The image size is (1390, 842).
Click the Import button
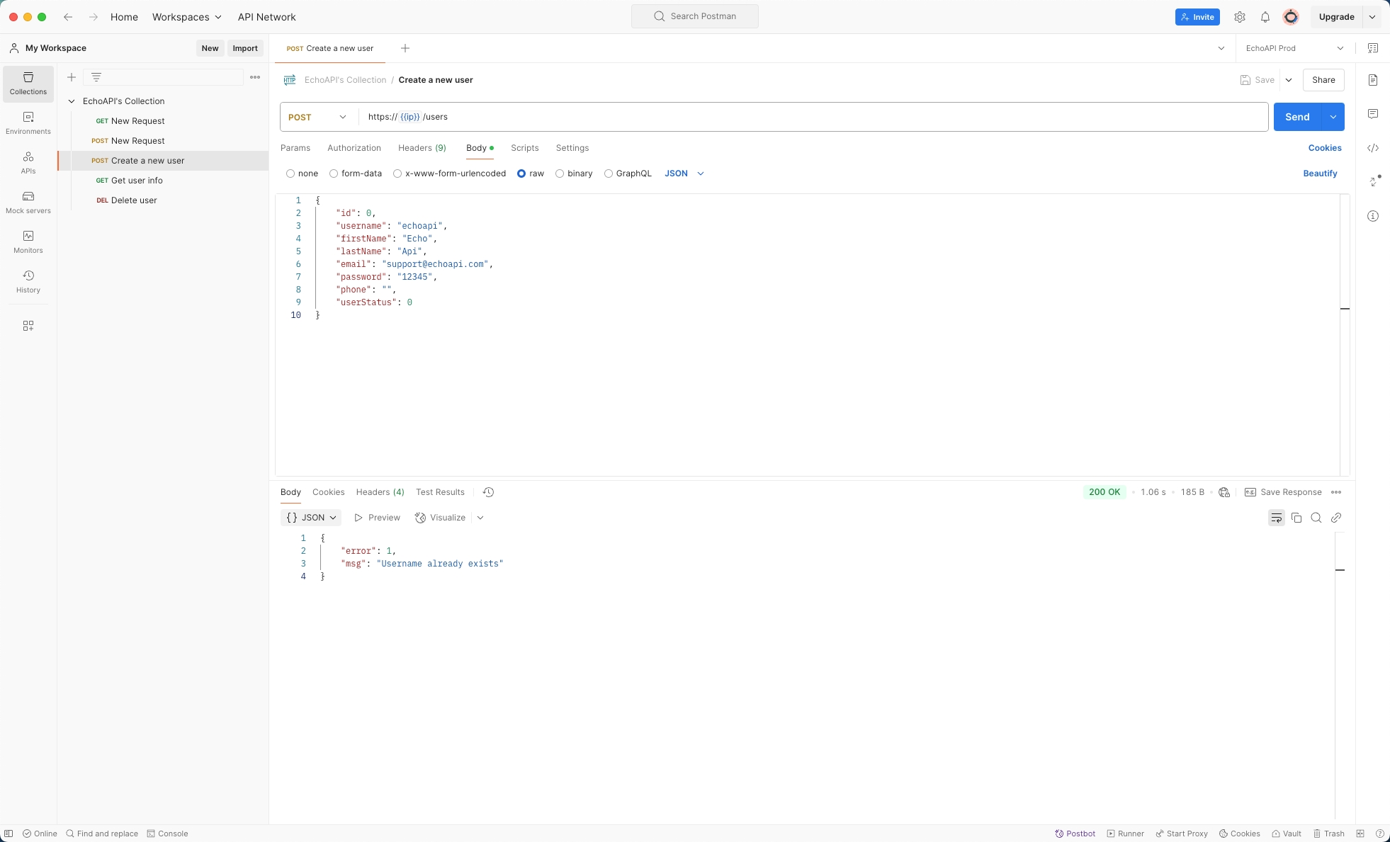pyautogui.click(x=245, y=48)
